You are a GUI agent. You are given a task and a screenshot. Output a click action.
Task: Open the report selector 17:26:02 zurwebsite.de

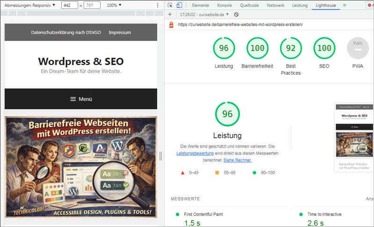pyautogui.click(x=204, y=14)
